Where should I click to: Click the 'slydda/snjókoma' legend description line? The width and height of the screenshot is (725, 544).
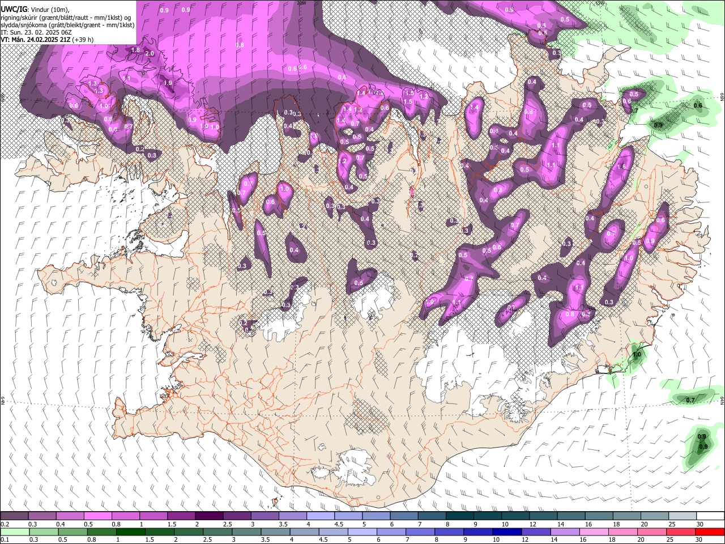[x=67, y=25]
